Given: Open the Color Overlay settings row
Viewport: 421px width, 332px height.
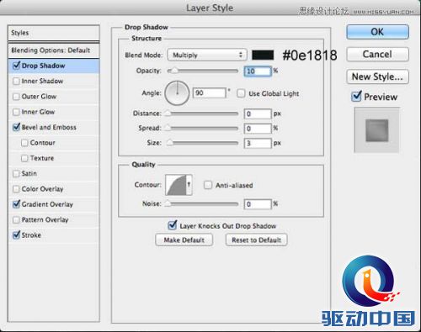Looking at the screenshot, I should (54, 189).
